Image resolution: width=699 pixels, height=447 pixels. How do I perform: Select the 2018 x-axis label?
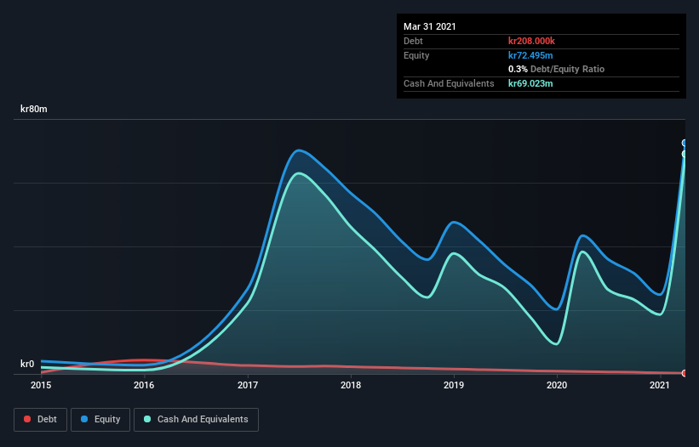pyautogui.click(x=351, y=385)
